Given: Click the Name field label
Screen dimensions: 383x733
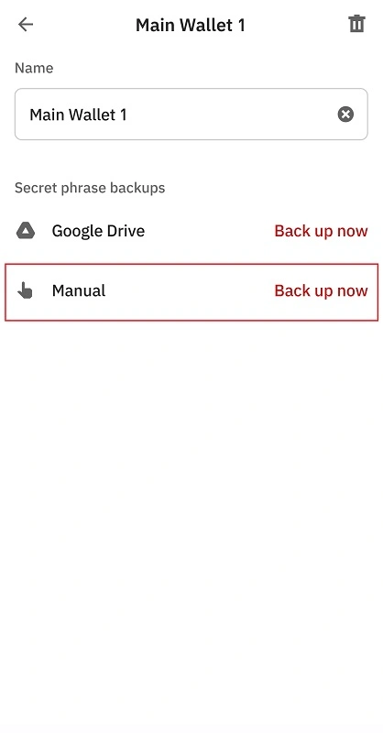Looking at the screenshot, I should pyautogui.click(x=34, y=68).
